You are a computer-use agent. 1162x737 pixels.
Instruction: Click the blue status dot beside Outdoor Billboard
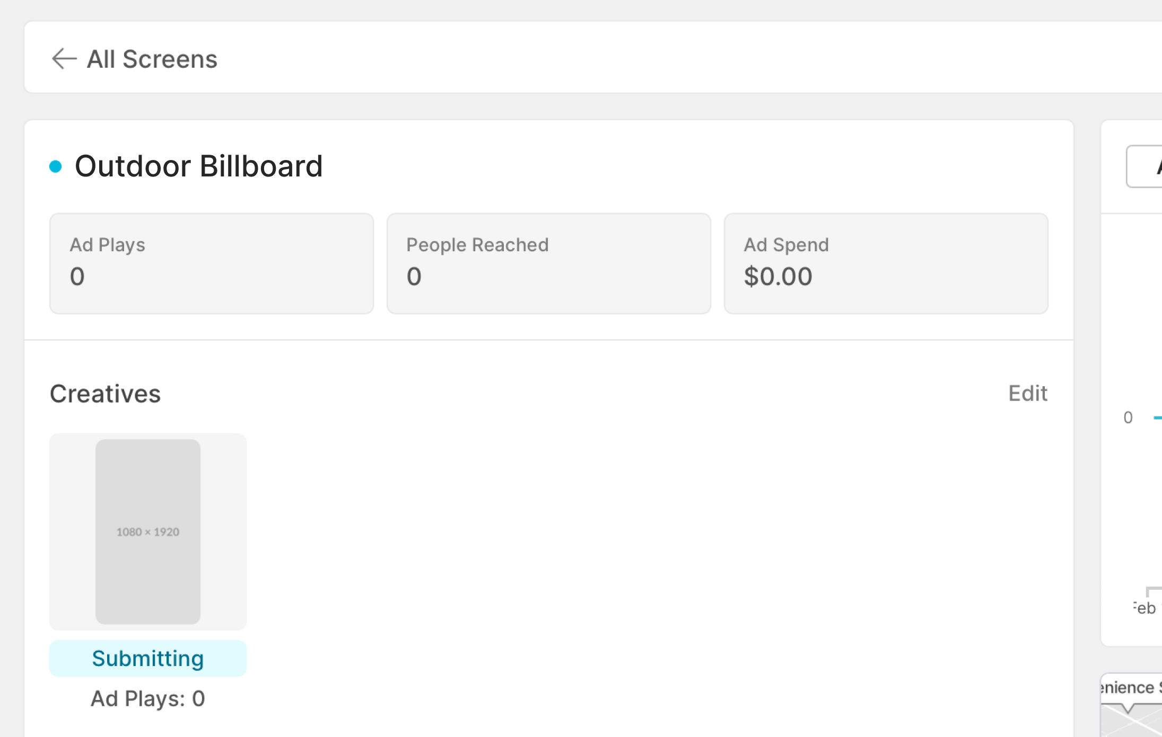(x=56, y=166)
